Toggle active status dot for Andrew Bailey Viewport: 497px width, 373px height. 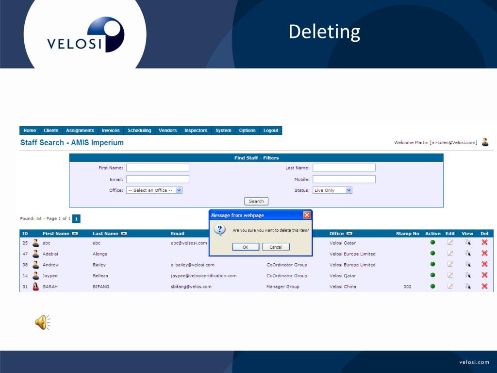pyautogui.click(x=432, y=264)
